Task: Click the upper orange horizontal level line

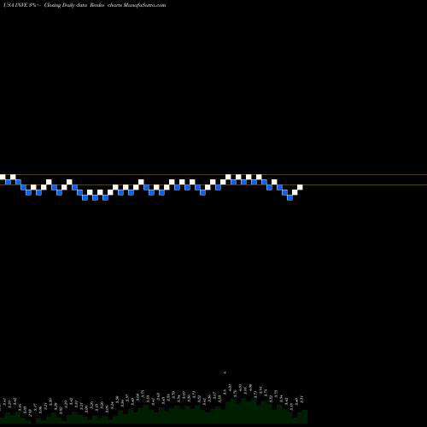Action: (213, 174)
